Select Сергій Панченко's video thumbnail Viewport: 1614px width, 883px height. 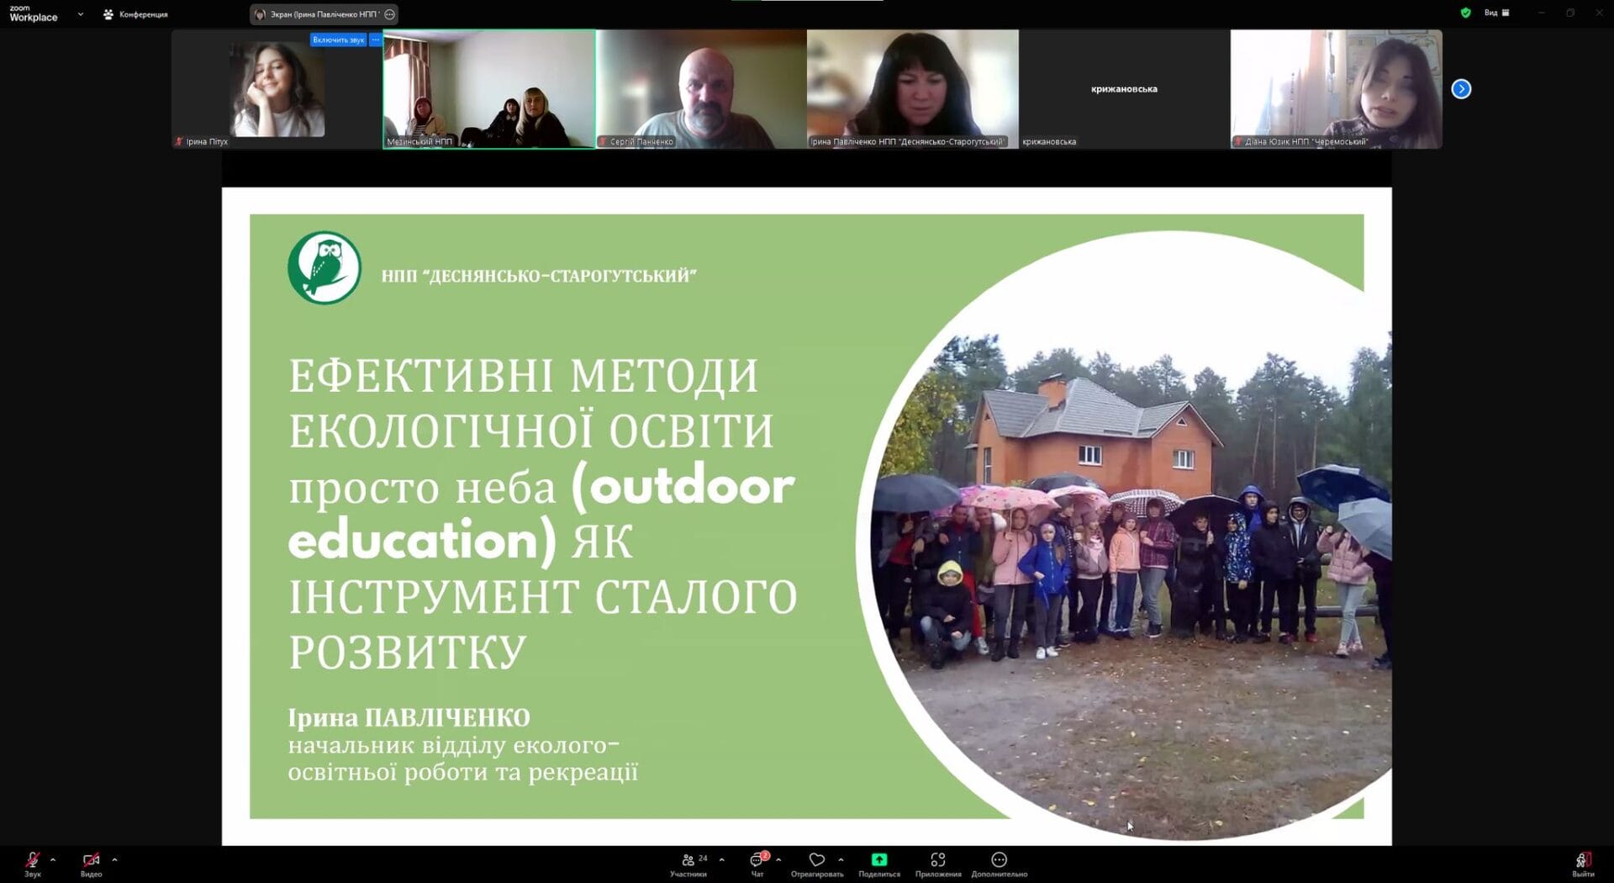[701, 89]
